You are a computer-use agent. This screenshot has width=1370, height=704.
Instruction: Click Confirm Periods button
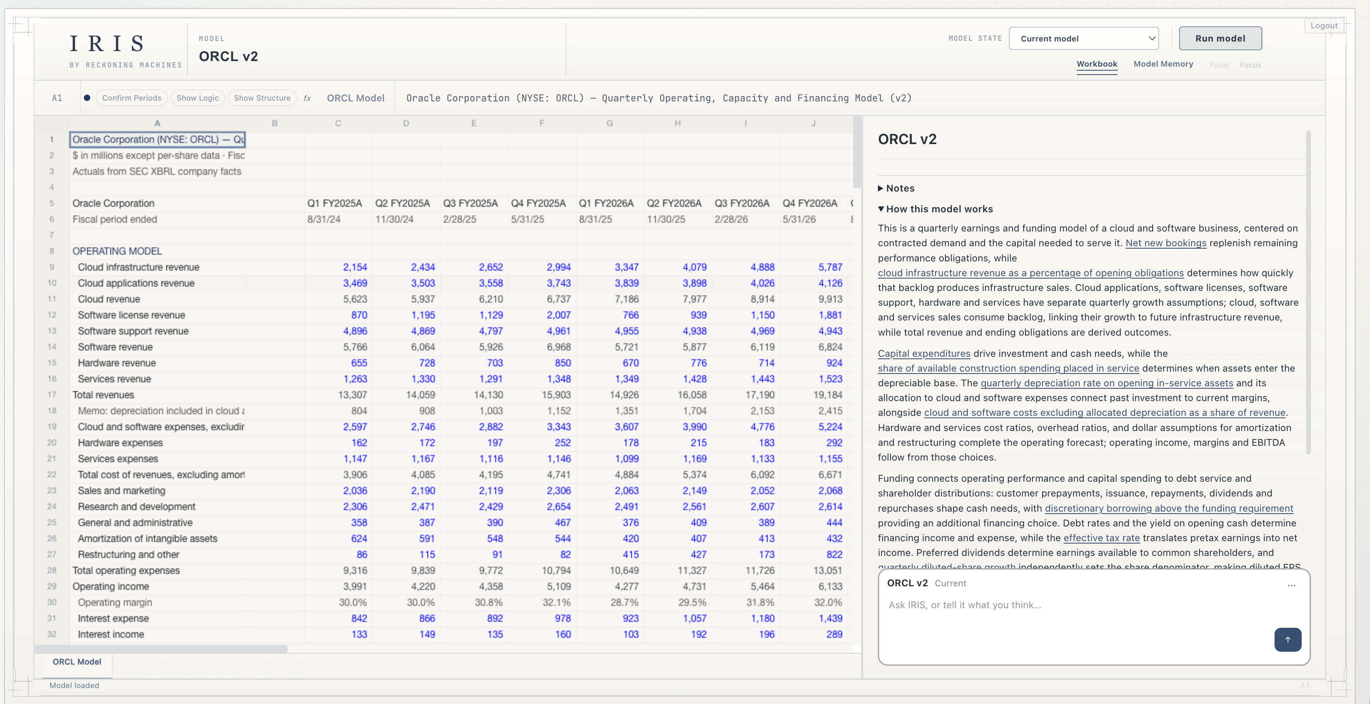131,98
